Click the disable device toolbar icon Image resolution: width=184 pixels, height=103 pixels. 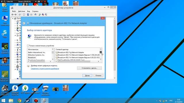point(46,15)
